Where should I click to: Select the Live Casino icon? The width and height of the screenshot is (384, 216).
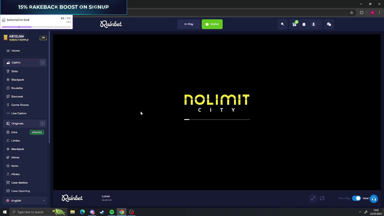click(x=8, y=113)
